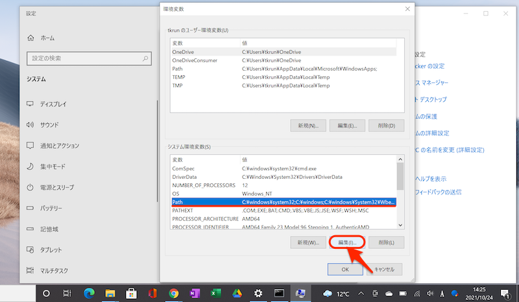Confirm with the OK button

[x=344, y=268]
